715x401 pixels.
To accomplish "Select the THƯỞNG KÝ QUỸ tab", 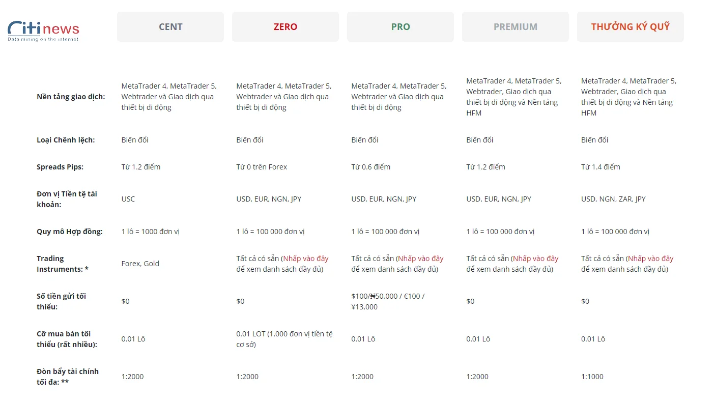I will click(631, 27).
